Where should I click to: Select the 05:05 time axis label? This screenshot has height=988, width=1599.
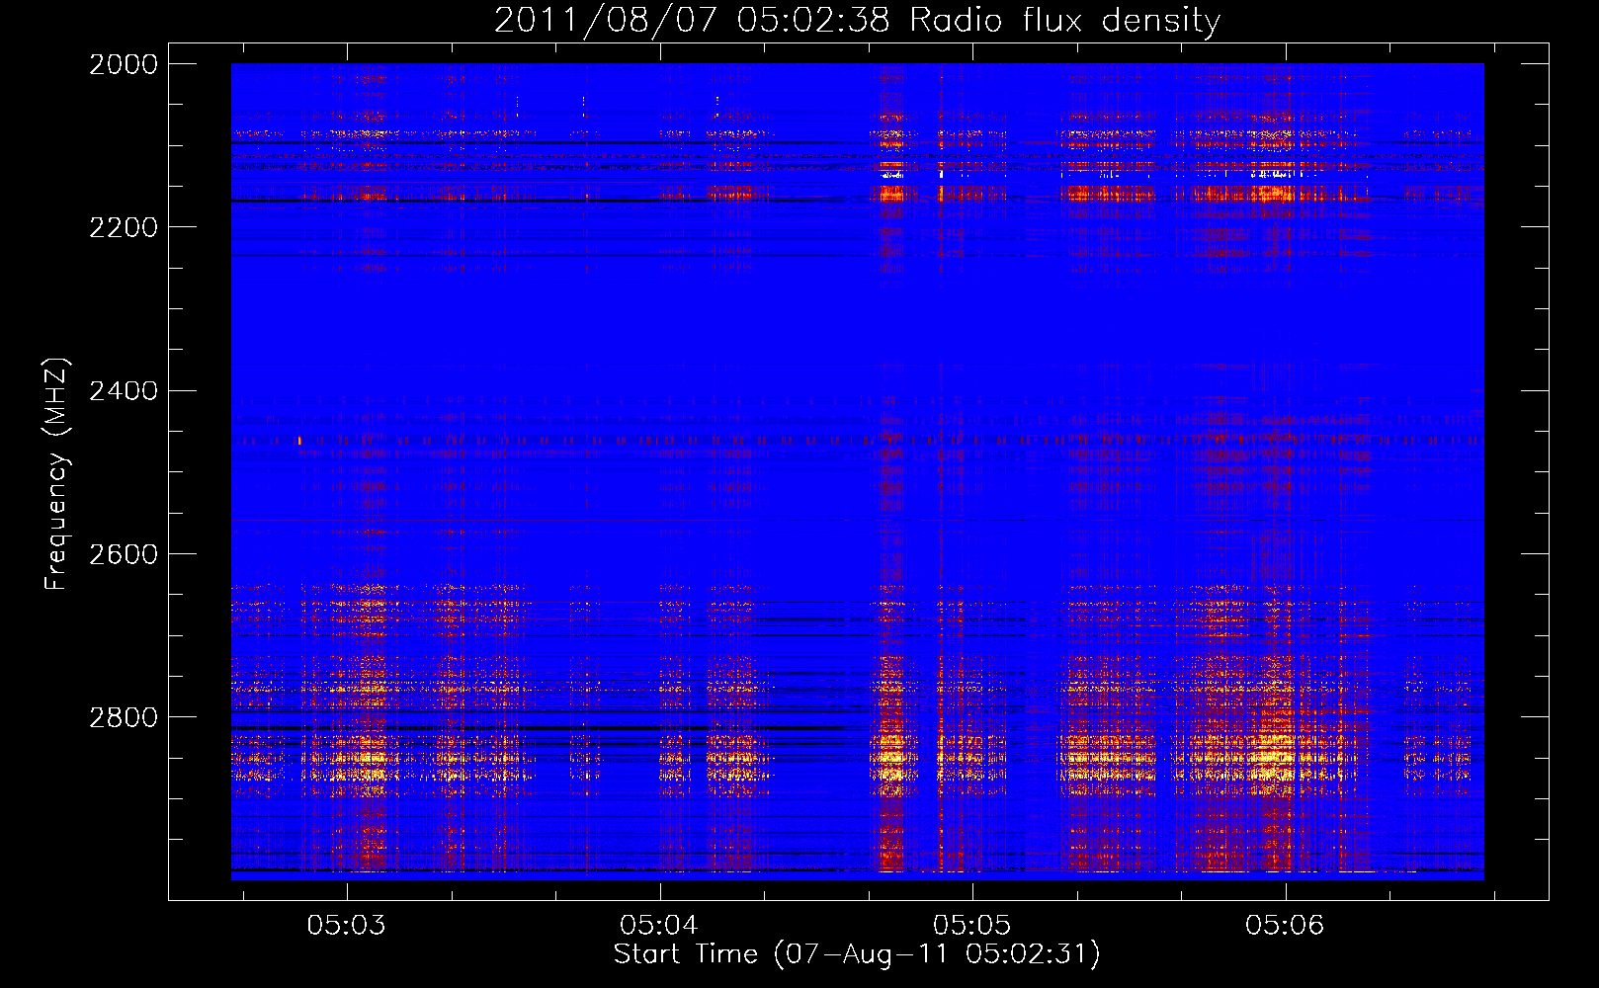pos(972,925)
